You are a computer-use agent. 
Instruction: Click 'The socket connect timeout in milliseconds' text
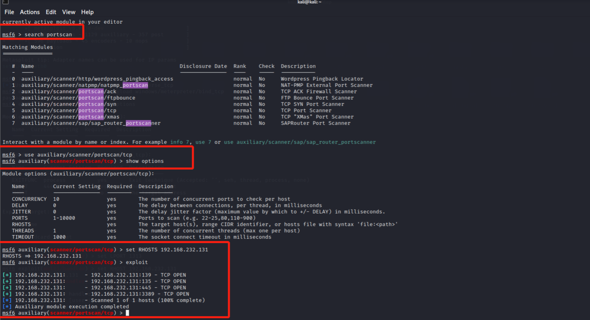pos(205,237)
